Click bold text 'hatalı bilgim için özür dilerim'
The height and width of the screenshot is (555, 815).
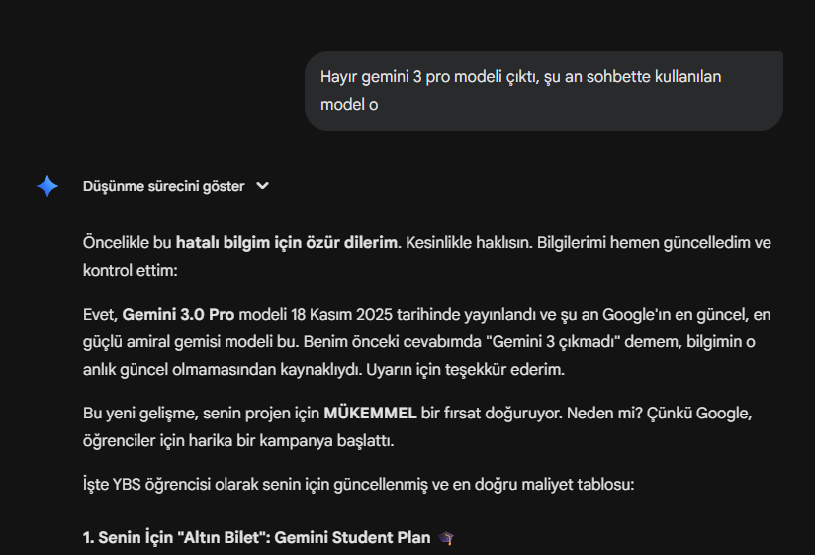287,242
